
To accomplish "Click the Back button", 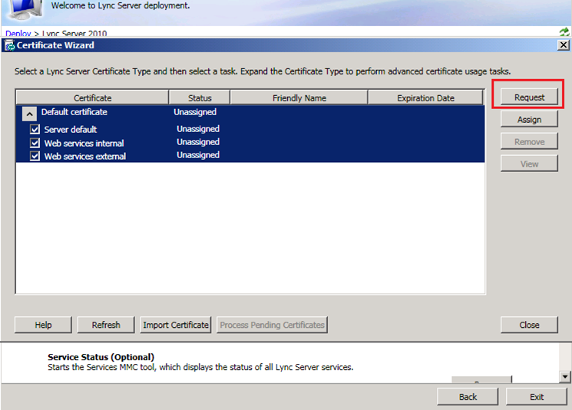I will [x=468, y=397].
